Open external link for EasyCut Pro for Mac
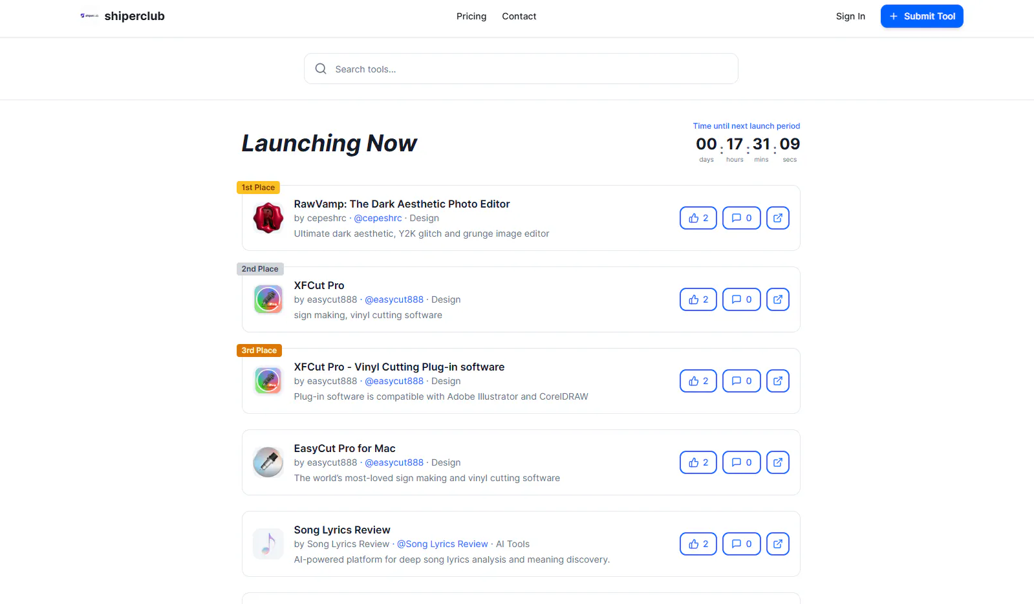1034x604 pixels. point(777,462)
